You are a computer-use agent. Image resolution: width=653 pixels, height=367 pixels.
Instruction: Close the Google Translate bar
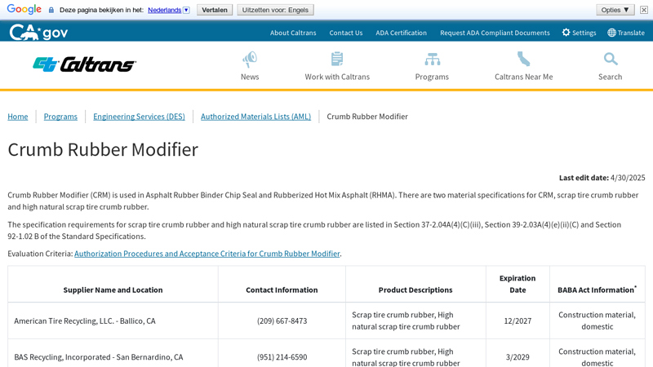[644, 10]
